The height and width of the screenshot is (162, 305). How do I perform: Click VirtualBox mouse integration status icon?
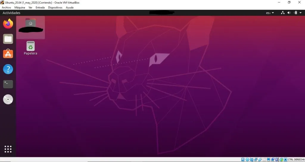[281, 160]
